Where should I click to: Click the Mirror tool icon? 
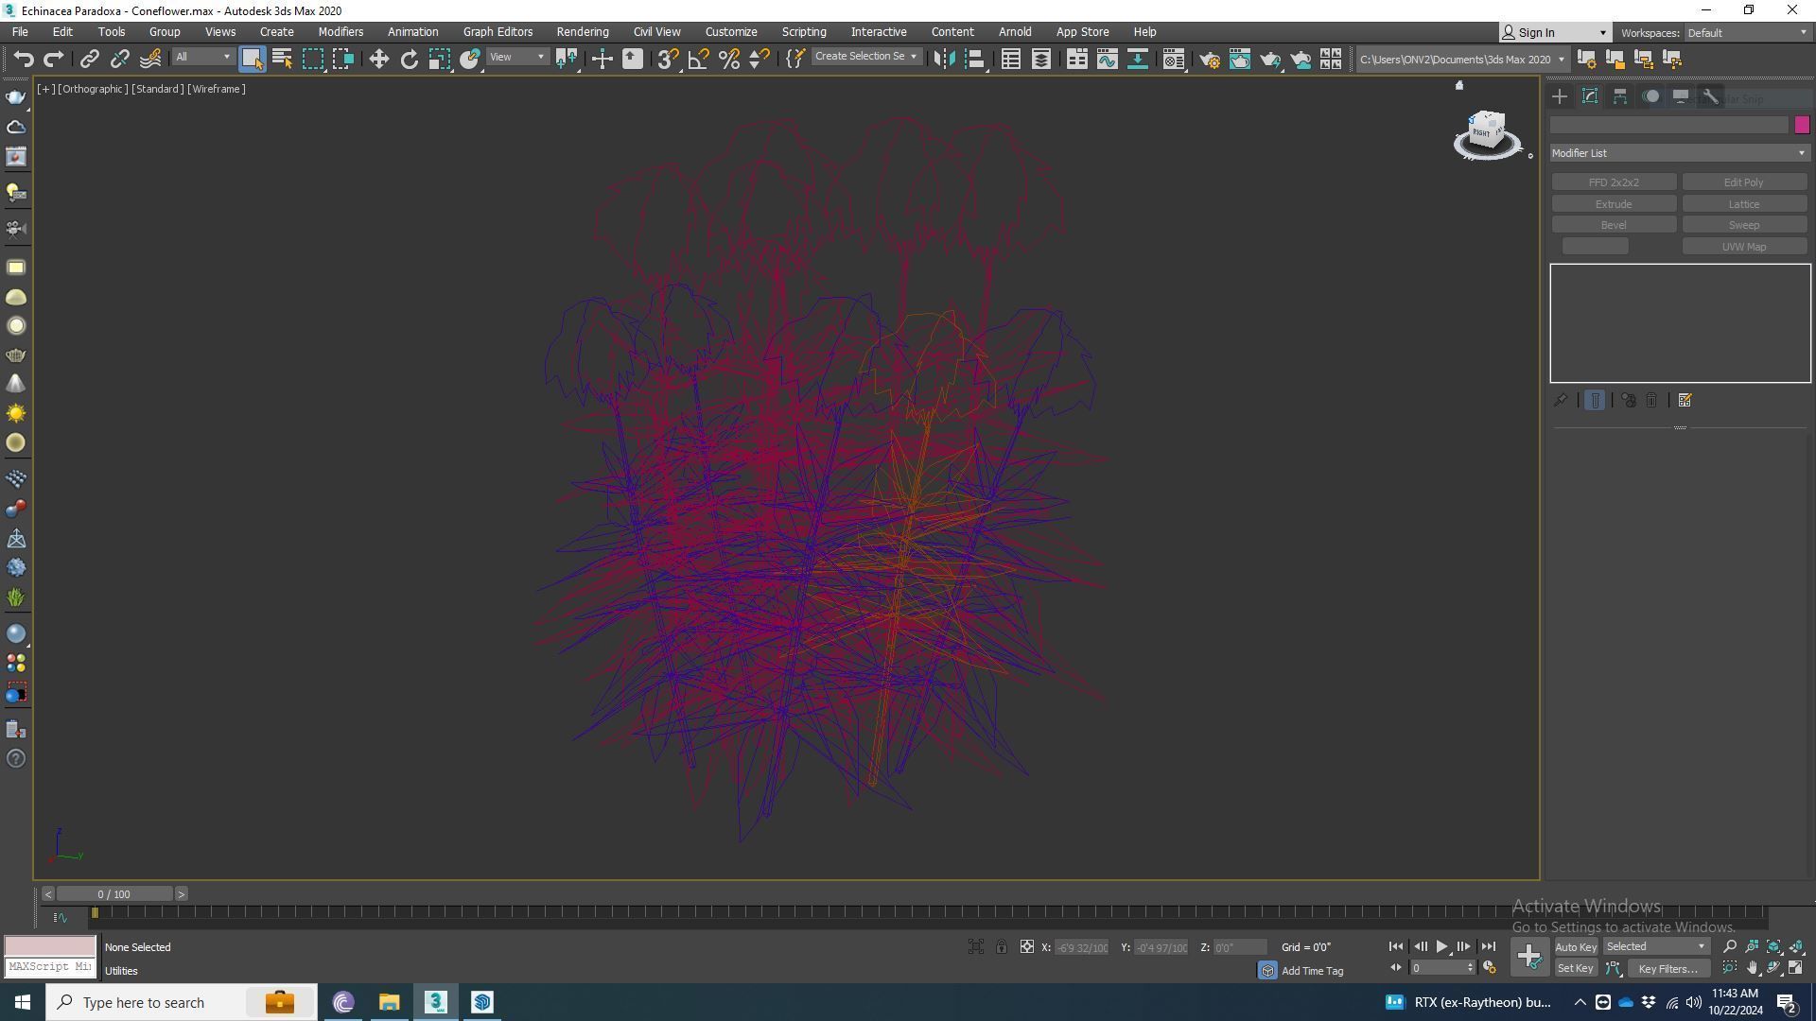tap(944, 59)
